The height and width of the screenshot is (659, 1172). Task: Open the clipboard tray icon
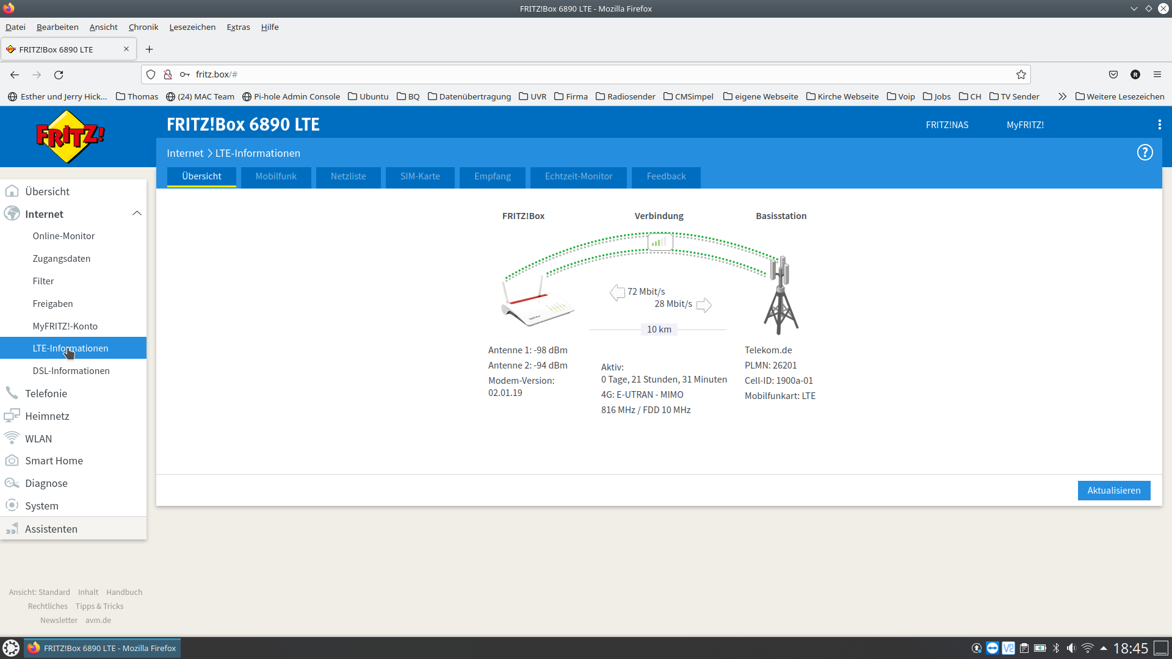click(1024, 648)
